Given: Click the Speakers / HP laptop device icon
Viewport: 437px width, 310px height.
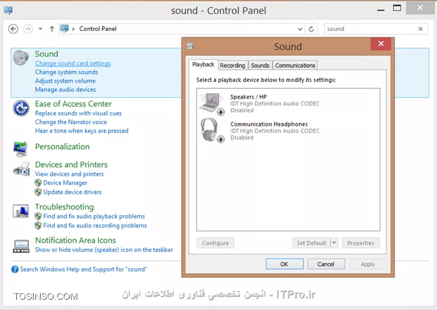Looking at the screenshot, I should pyautogui.click(x=212, y=104).
